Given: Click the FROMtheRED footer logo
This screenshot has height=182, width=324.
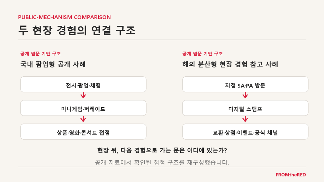Looking at the screenshot, I should click(x=291, y=175).
